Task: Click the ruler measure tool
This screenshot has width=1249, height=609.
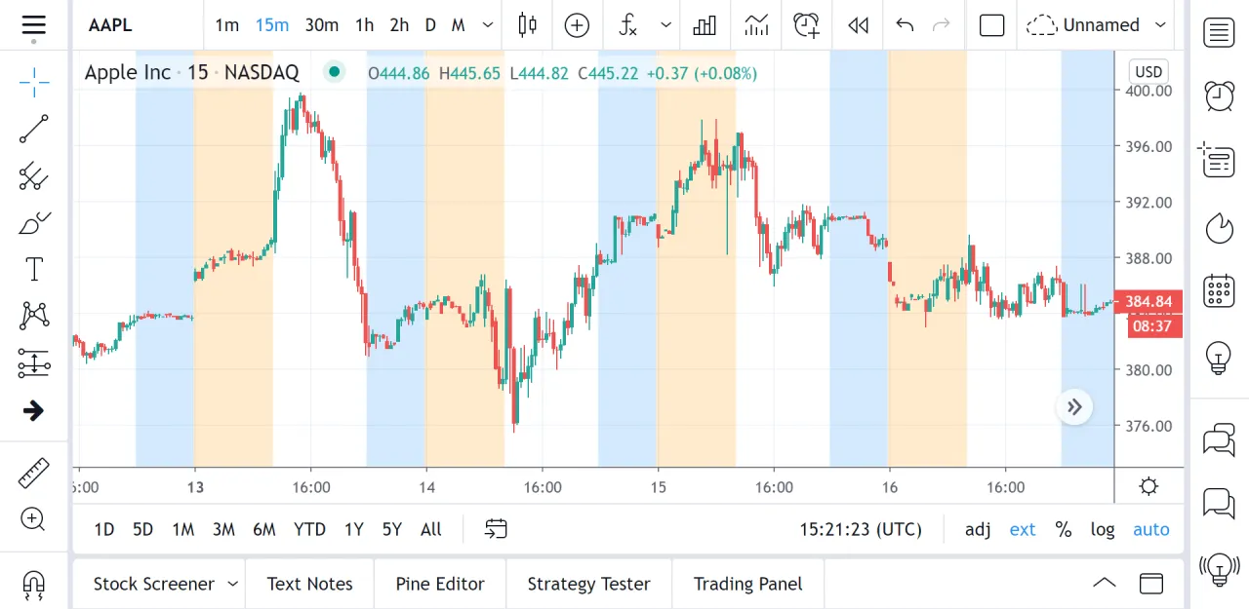Action: click(34, 473)
